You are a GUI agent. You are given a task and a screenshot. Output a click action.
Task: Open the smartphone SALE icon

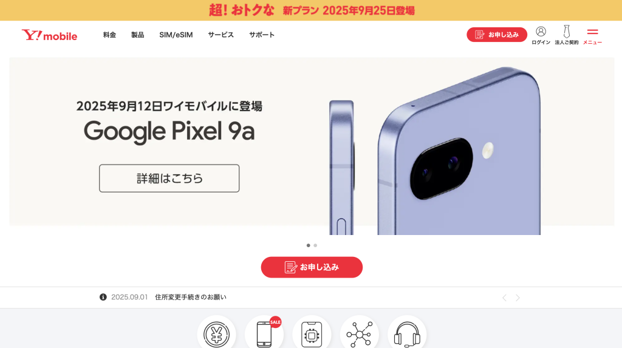pos(264,333)
